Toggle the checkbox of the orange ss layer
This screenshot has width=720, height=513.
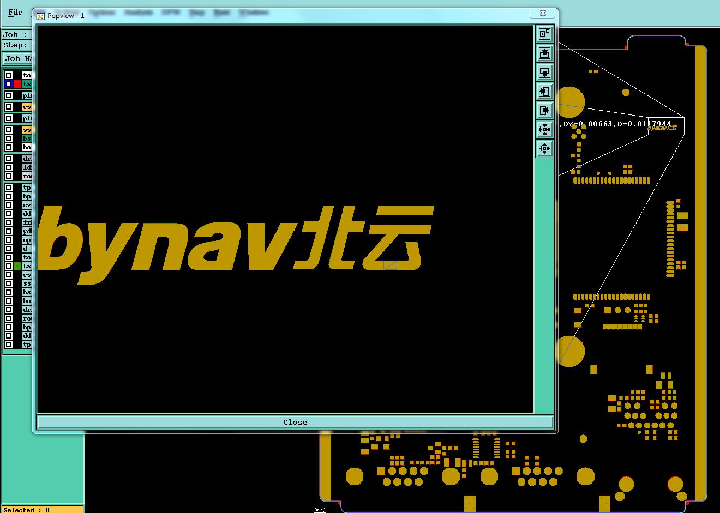click(9, 130)
